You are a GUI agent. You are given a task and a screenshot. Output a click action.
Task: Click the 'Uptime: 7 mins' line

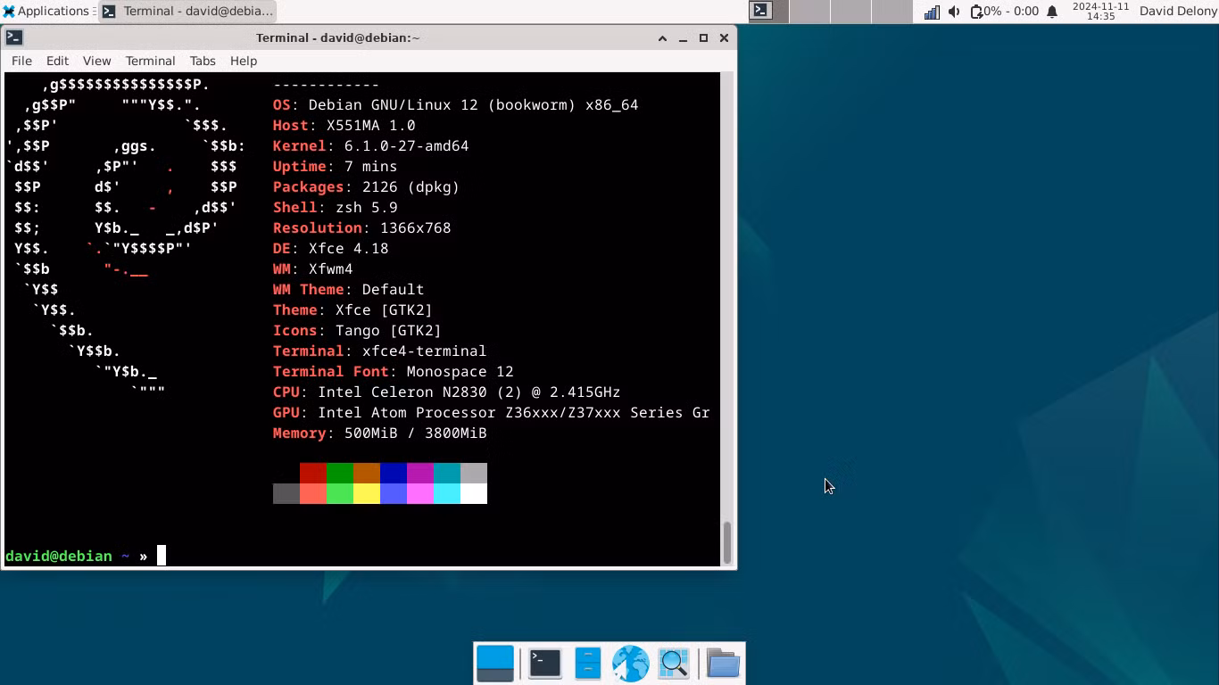pyautogui.click(x=336, y=166)
